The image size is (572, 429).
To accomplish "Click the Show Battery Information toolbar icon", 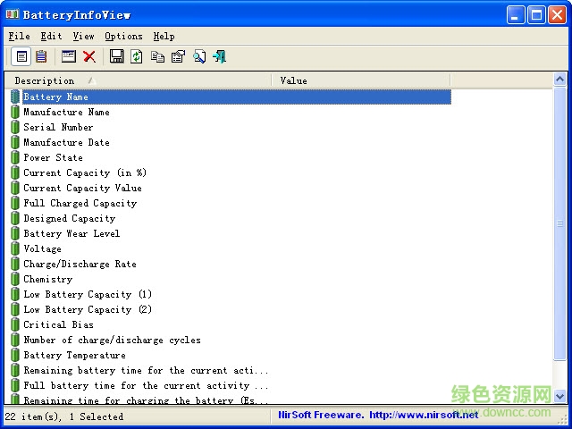I will (x=23, y=56).
